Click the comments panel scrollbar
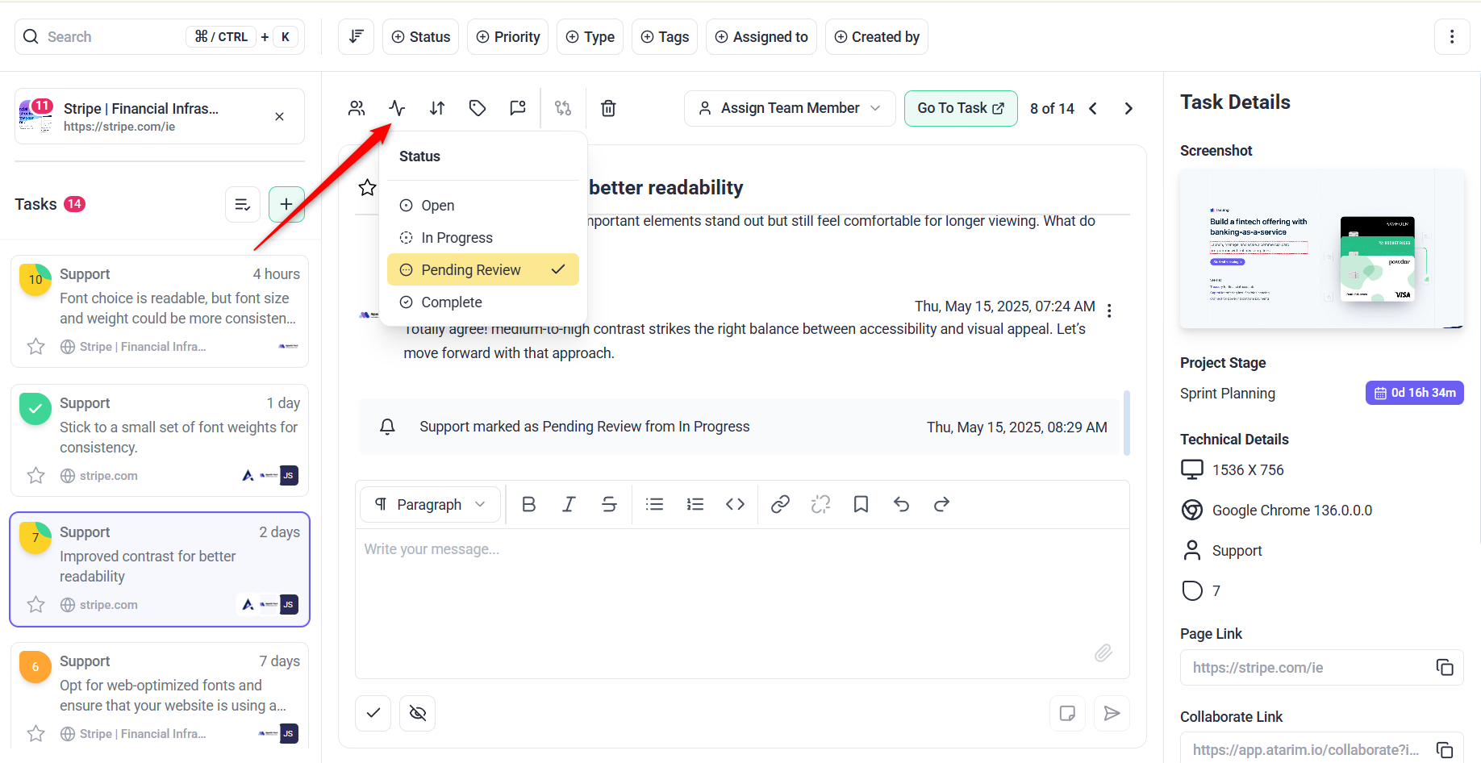This screenshot has height=763, width=1481. click(x=1126, y=423)
